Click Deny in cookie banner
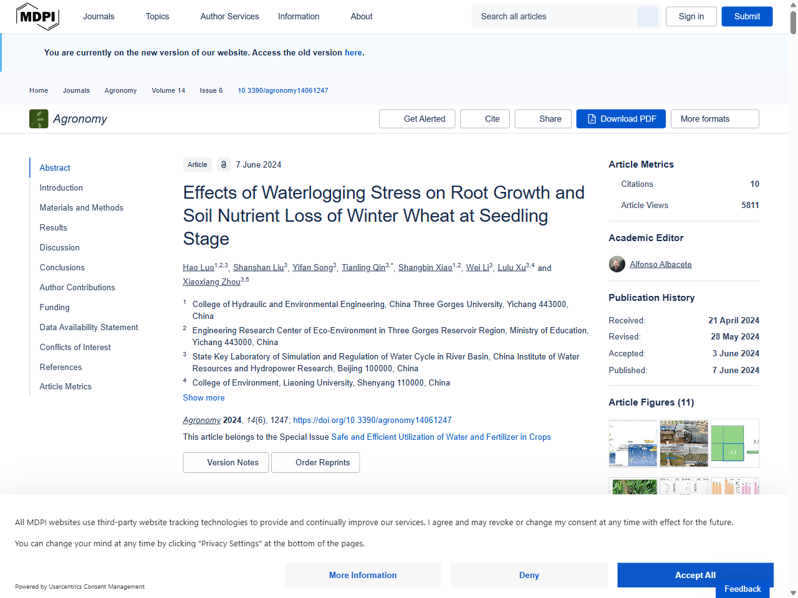Image resolution: width=798 pixels, height=598 pixels. pos(529,575)
